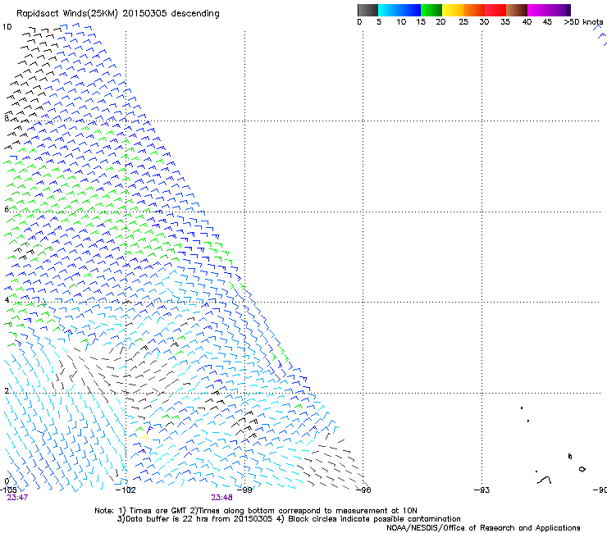The height and width of the screenshot is (533, 607).
Task: Click the longitude label '-93'
Action: tap(482, 490)
